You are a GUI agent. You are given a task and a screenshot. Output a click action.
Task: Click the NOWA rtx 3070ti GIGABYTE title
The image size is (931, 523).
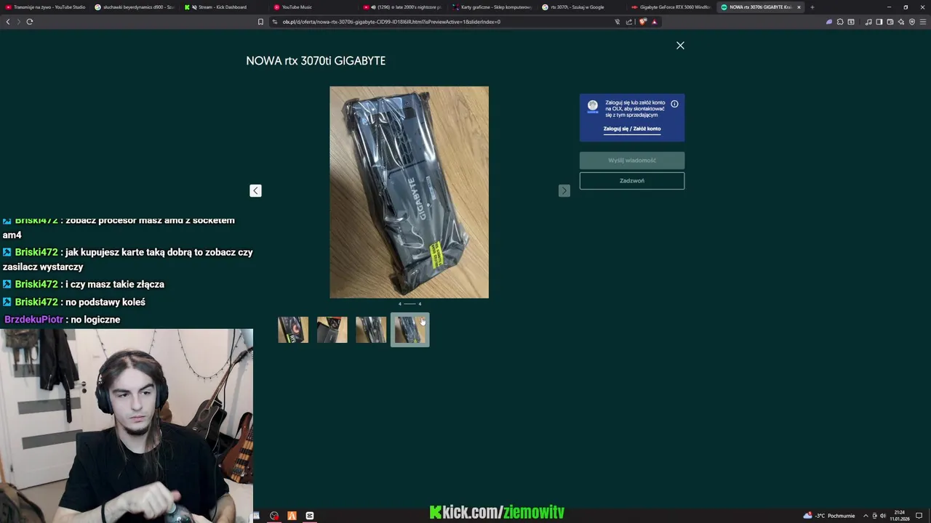[x=316, y=61]
